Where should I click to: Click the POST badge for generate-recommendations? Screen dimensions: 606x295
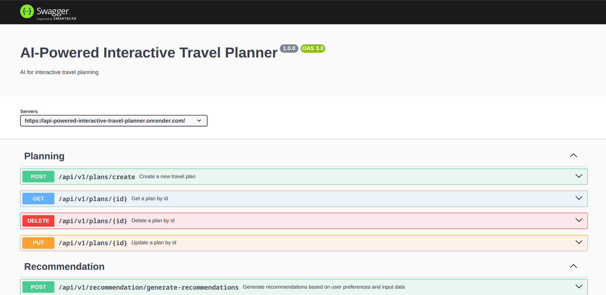(x=38, y=287)
